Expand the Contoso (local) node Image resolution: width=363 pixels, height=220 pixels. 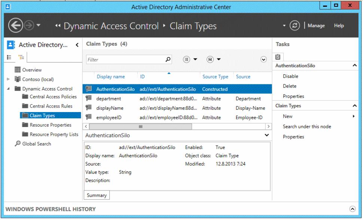tap(8, 79)
